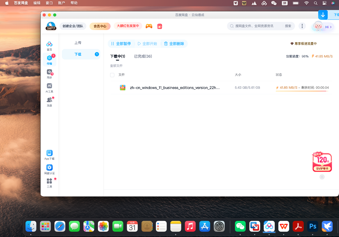The height and width of the screenshot is (237, 339).
Task: Open Baidu Netdisk icon in the dock
Action: [x=269, y=226]
